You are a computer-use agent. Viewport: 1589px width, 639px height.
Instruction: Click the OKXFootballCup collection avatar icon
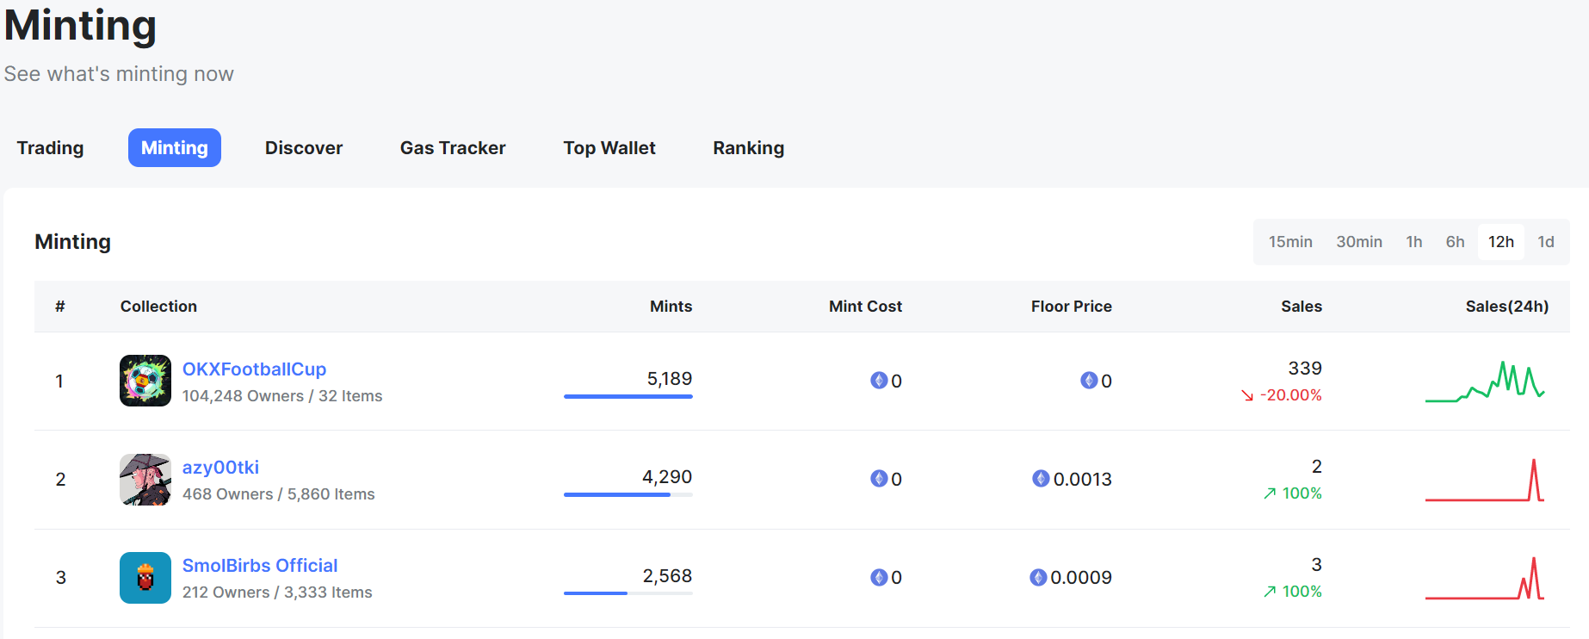click(145, 381)
